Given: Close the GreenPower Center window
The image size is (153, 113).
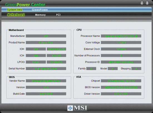Looking at the screenshot, I should pos(147,3).
